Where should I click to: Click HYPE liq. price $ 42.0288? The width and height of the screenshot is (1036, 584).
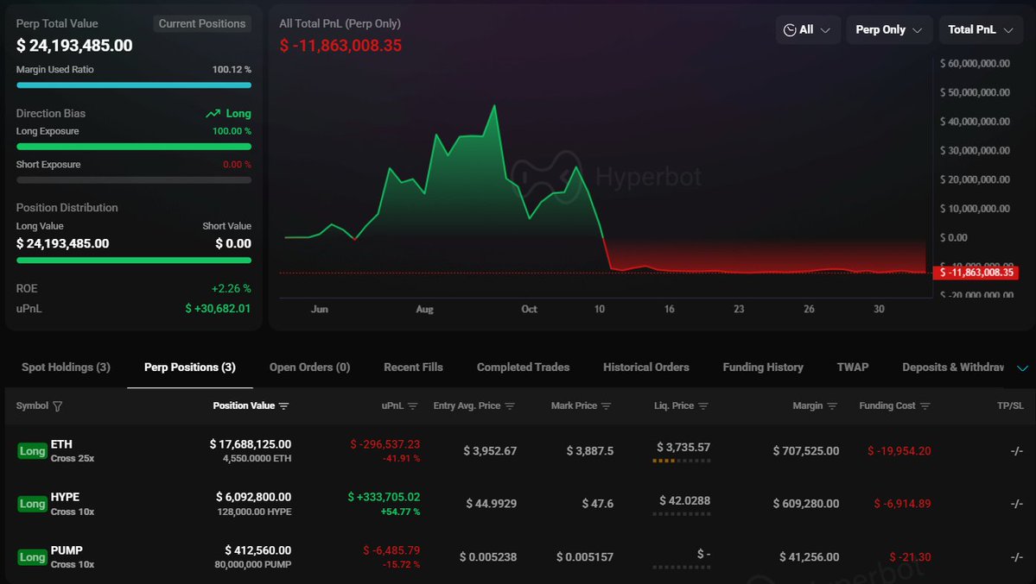click(x=685, y=500)
